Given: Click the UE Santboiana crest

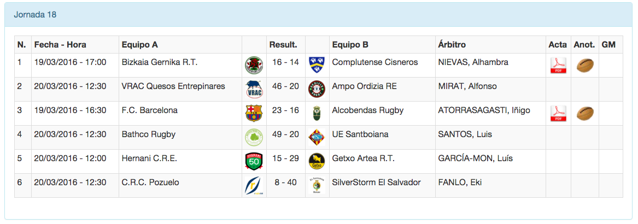Looking at the screenshot, I should click(x=317, y=138).
